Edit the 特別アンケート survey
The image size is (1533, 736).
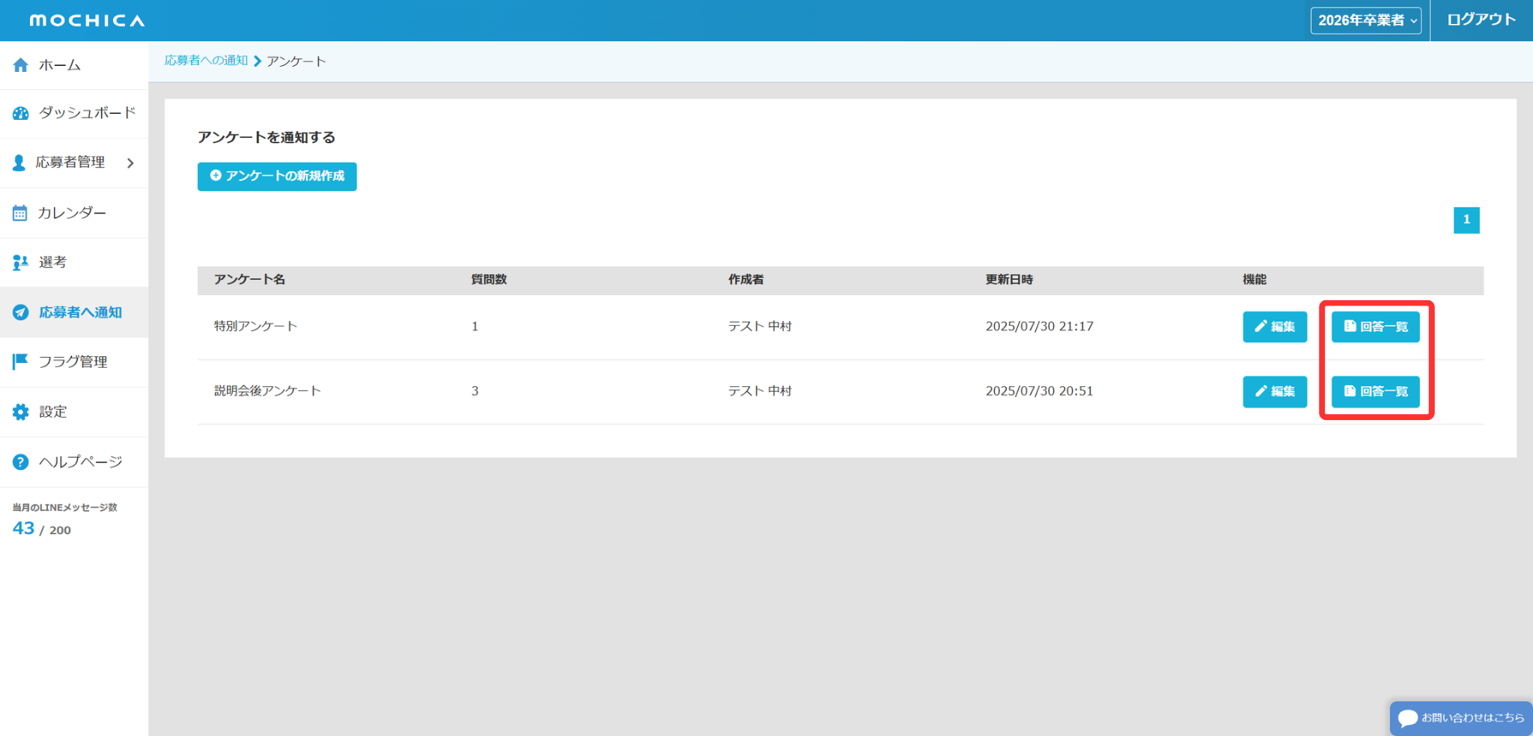pyautogui.click(x=1274, y=326)
